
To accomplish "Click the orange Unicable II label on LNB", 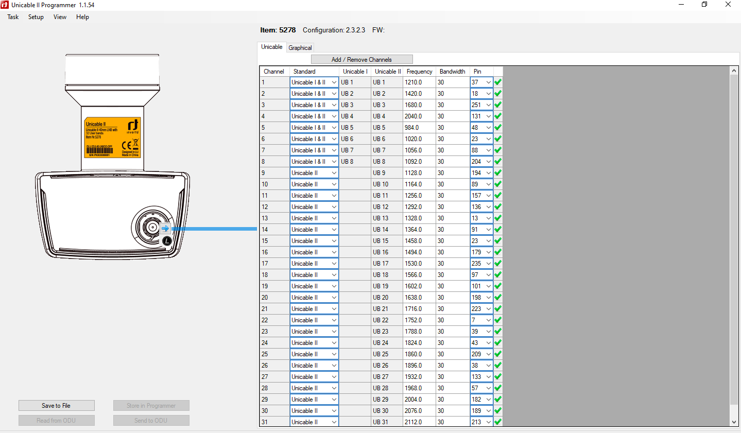I will coord(112,137).
